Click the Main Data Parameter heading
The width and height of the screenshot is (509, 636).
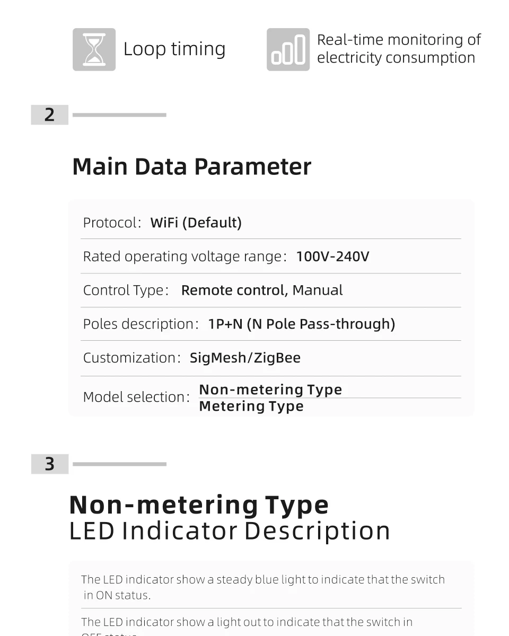coord(191,166)
